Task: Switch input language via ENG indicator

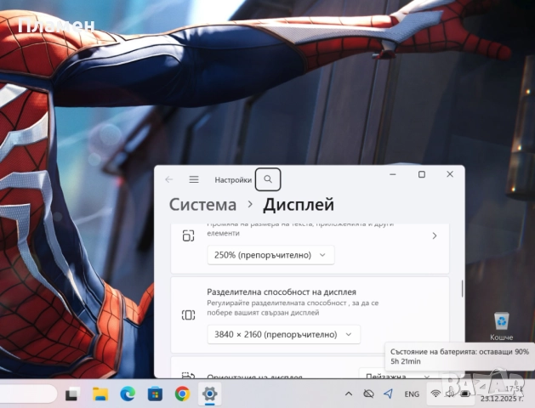Action: point(412,394)
